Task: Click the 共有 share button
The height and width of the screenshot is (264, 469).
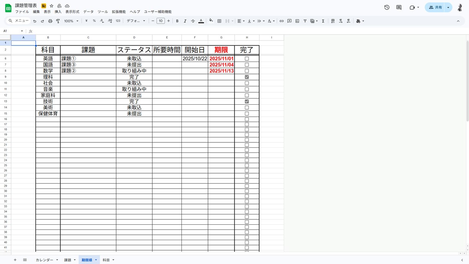Action: coord(435,7)
